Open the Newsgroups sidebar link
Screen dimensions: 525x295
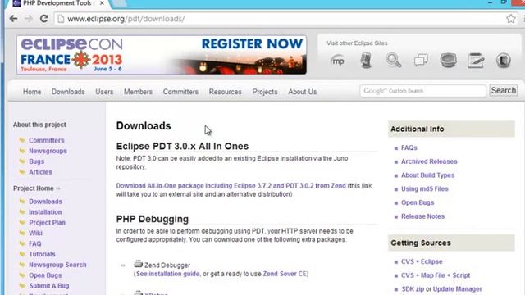[48, 151]
